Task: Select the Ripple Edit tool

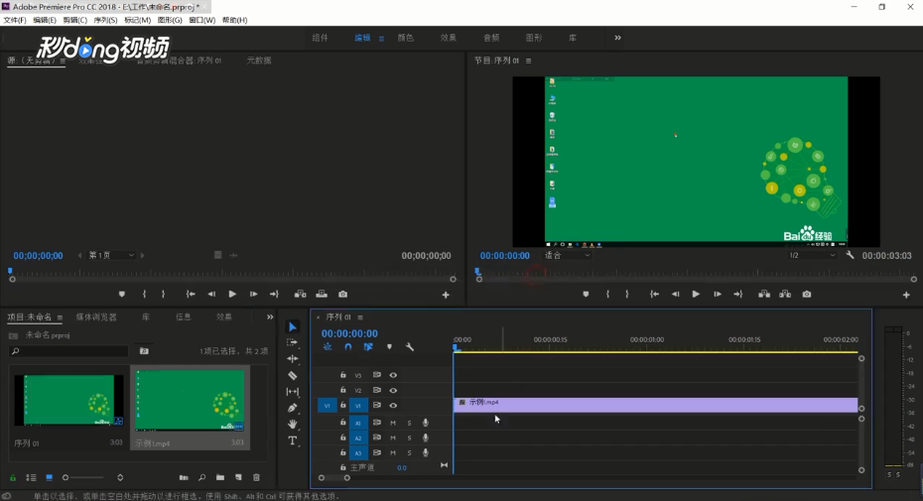Action: [293, 358]
